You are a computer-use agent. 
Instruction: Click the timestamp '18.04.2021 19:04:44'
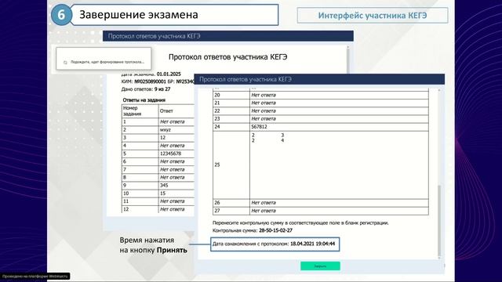pyautogui.click(x=313, y=244)
